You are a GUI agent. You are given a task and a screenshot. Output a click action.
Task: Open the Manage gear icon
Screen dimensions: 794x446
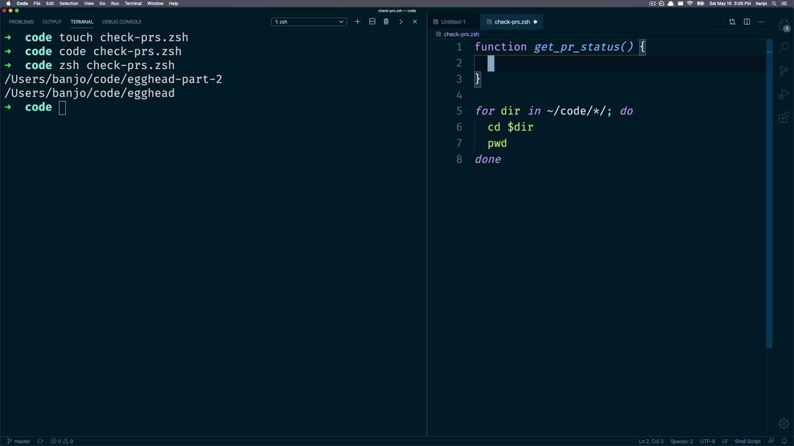pyautogui.click(x=783, y=424)
